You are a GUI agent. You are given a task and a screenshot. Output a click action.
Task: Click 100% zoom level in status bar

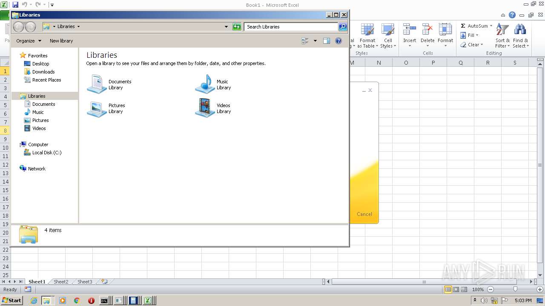[478, 289]
